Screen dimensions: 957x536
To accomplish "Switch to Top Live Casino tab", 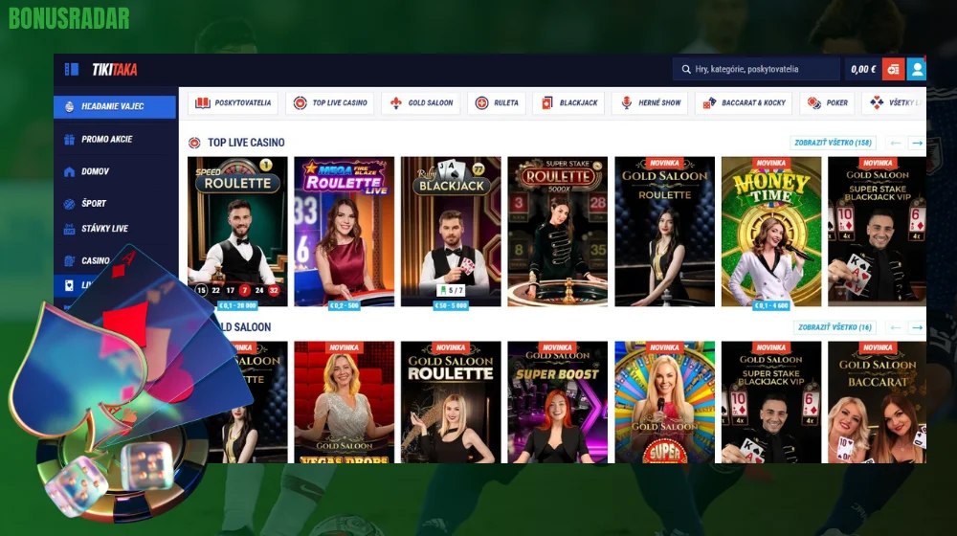I will click(330, 102).
